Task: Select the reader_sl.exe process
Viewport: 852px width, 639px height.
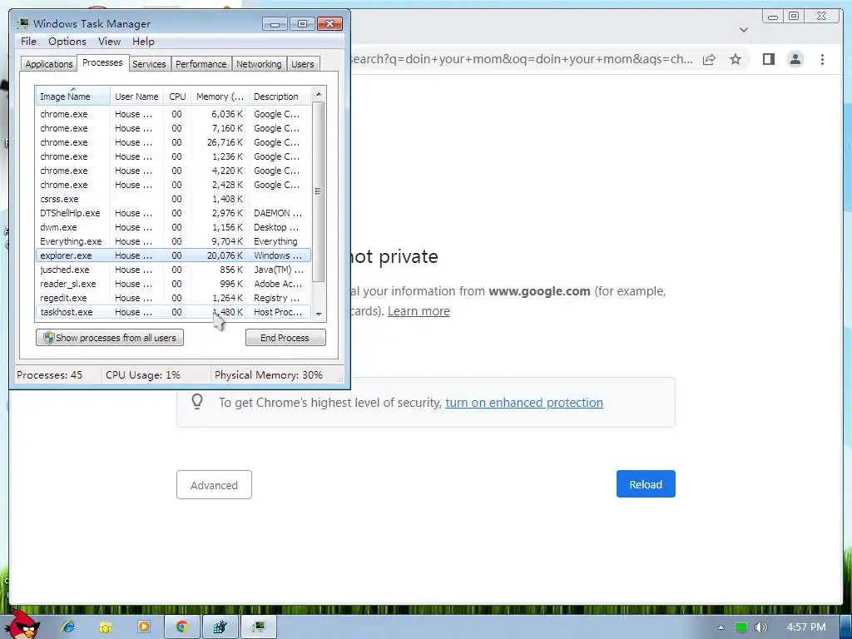Action: coord(173,284)
